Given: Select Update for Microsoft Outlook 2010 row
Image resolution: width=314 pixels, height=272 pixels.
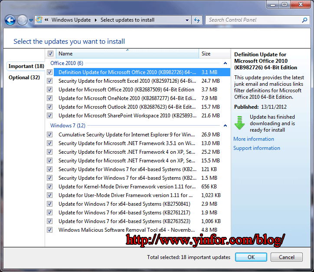Looking at the screenshot, I should coord(142,107).
